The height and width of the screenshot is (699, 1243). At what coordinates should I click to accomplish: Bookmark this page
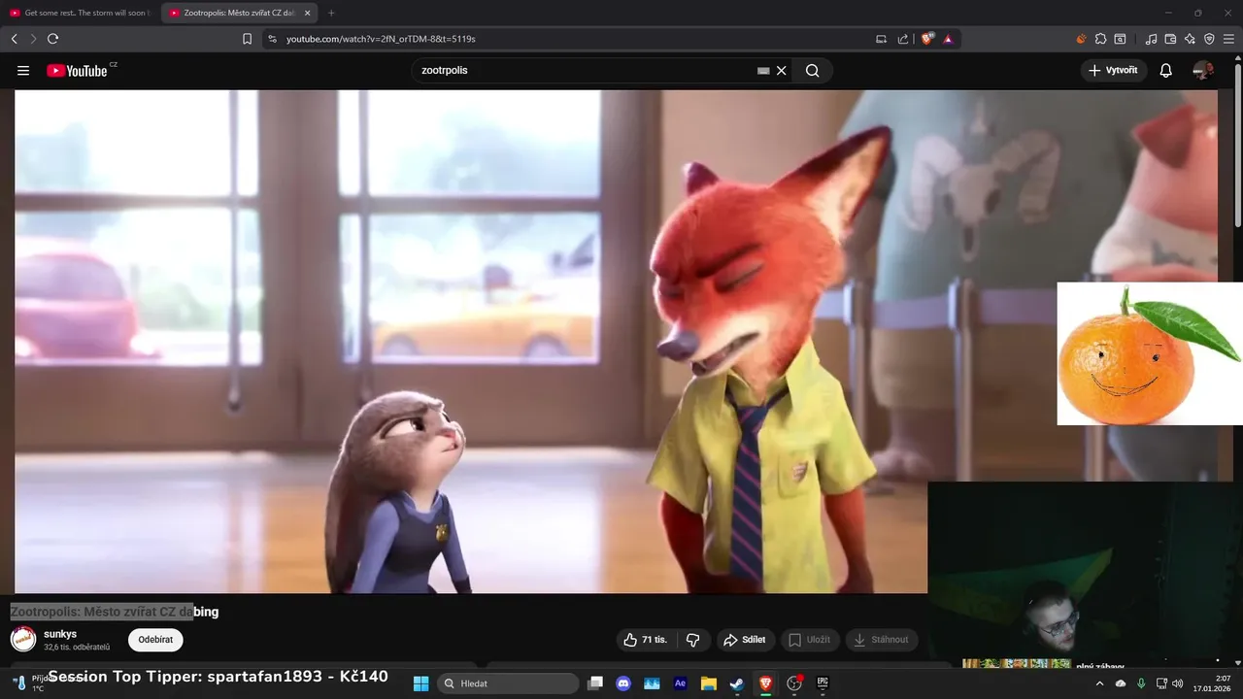[248, 39]
